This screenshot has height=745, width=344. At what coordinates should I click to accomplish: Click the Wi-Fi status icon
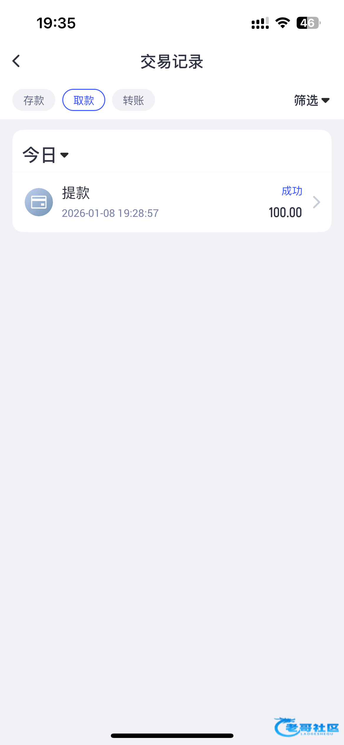[x=283, y=23]
